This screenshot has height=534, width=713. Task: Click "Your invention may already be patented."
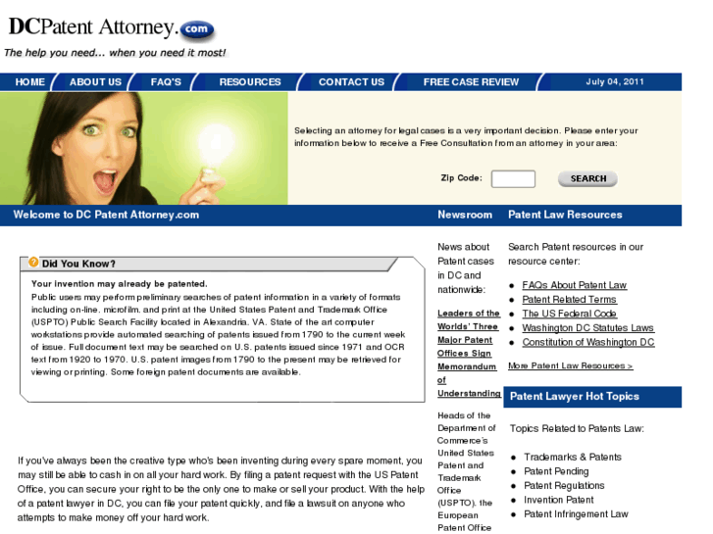click(119, 284)
